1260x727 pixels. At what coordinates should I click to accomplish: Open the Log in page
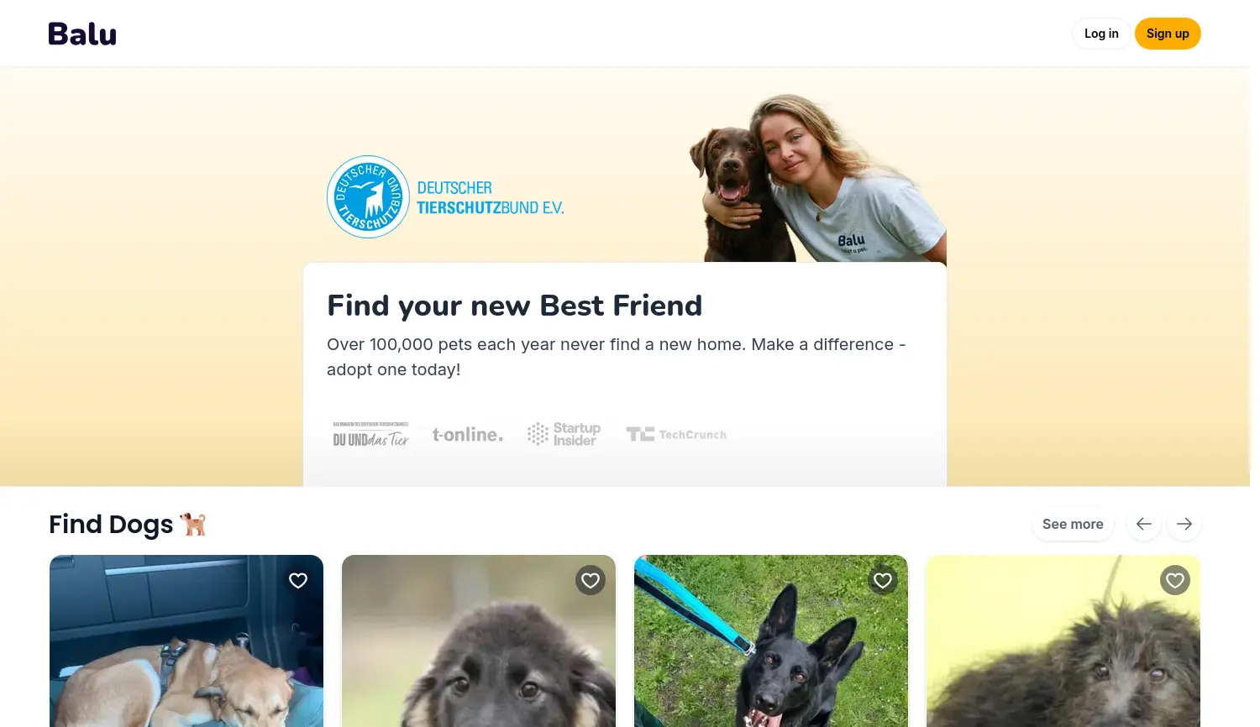pyautogui.click(x=1101, y=34)
